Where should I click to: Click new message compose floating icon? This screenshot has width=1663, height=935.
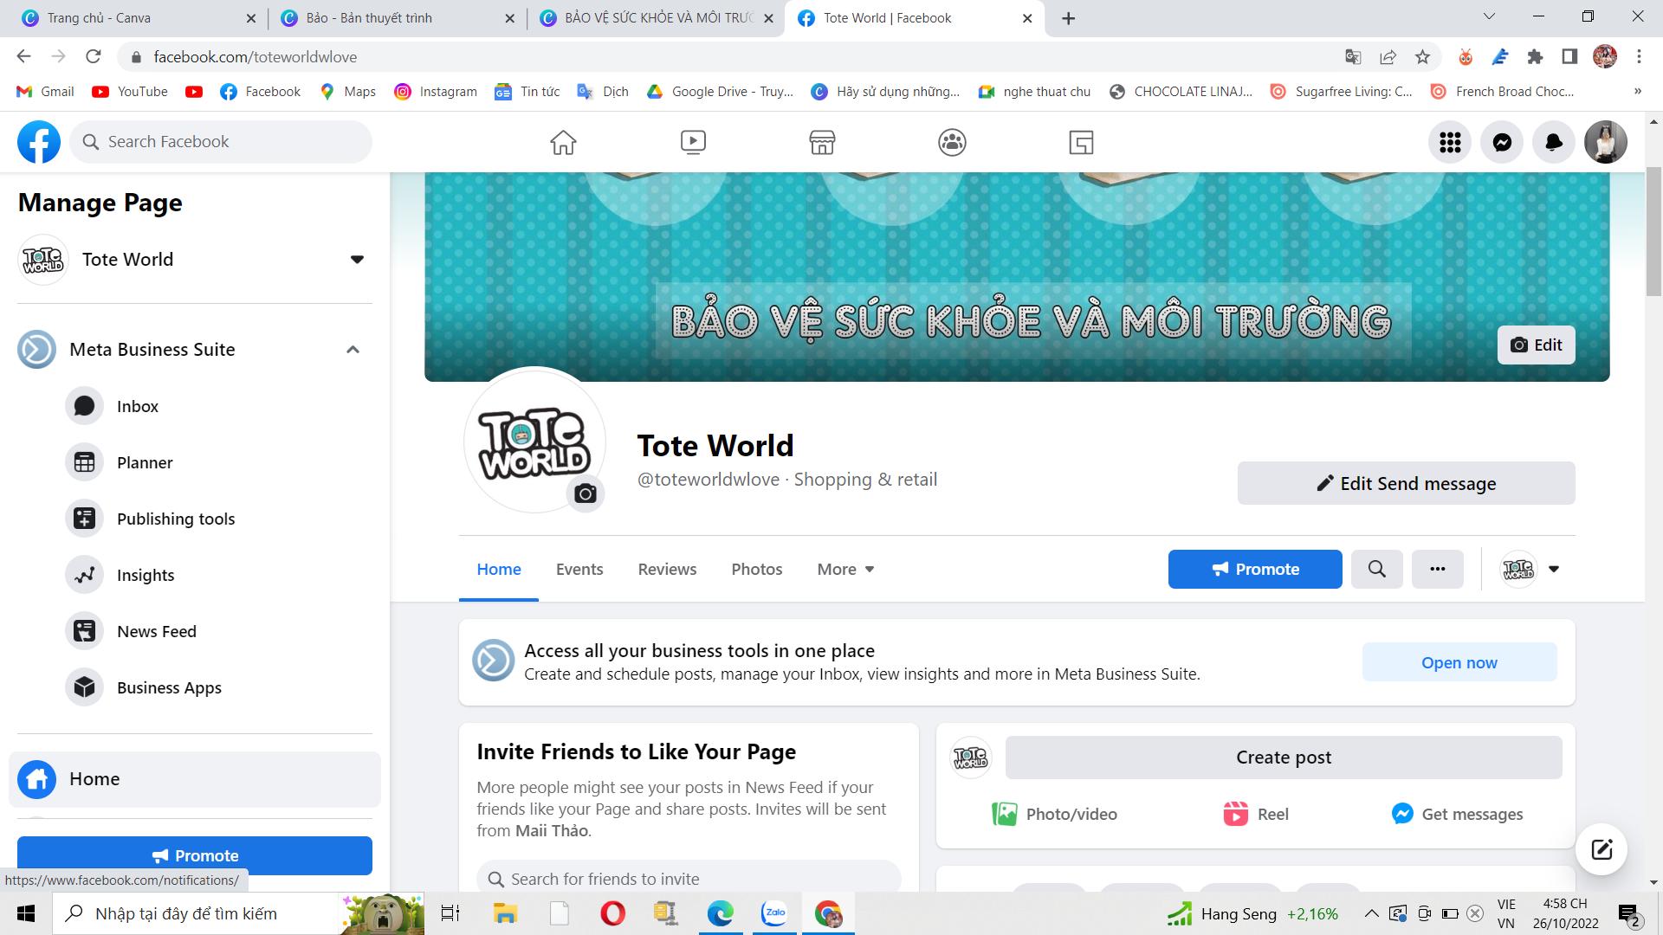[x=1601, y=849]
